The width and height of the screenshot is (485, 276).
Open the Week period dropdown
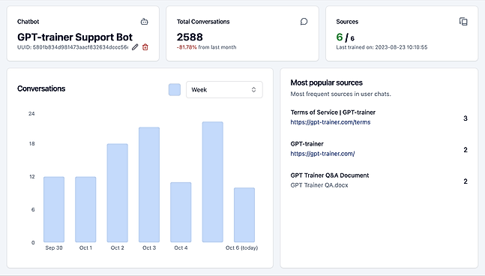click(x=224, y=90)
